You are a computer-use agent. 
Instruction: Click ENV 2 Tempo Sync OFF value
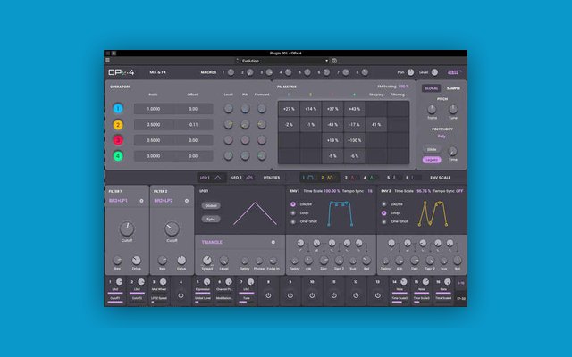click(459, 191)
